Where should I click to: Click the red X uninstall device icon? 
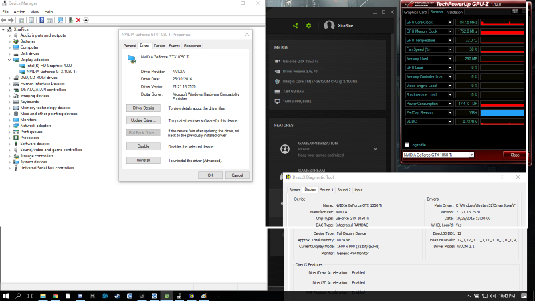point(78,20)
